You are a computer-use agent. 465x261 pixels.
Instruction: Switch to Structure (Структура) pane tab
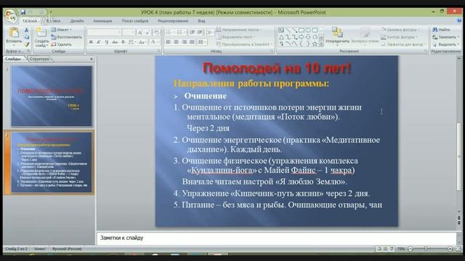pyautogui.click(x=39, y=59)
